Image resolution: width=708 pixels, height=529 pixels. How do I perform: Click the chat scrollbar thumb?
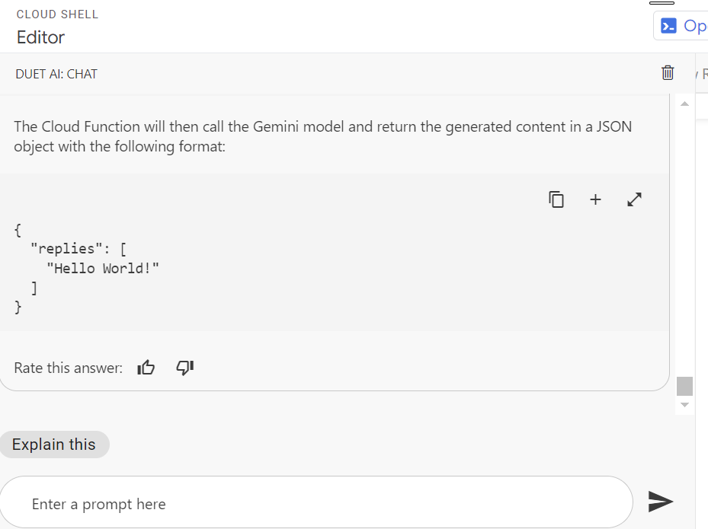coord(684,386)
